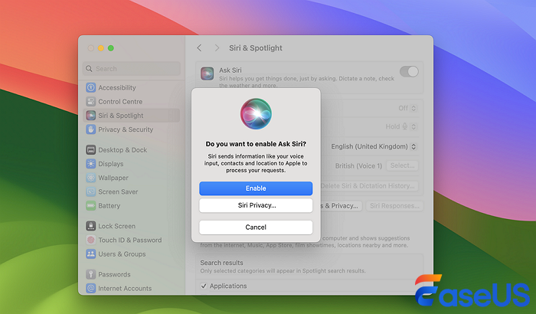
Task: Open Privacy & Security label in sidebar
Action: click(126, 129)
